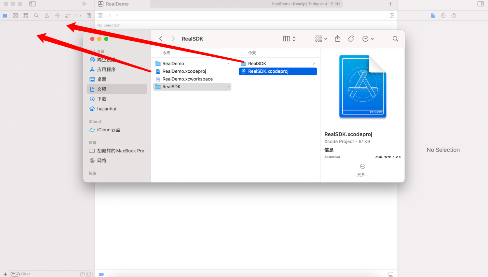This screenshot has height=277, width=488.
Task: Select 胡健辉的MacBook Pro location
Action: pos(117,151)
